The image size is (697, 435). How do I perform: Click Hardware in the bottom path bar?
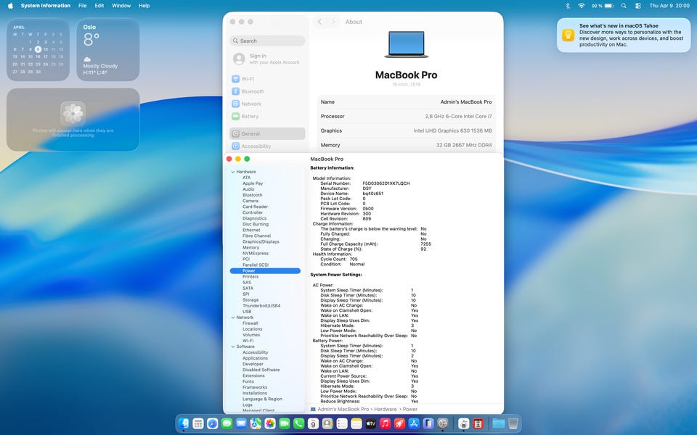[385, 409]
